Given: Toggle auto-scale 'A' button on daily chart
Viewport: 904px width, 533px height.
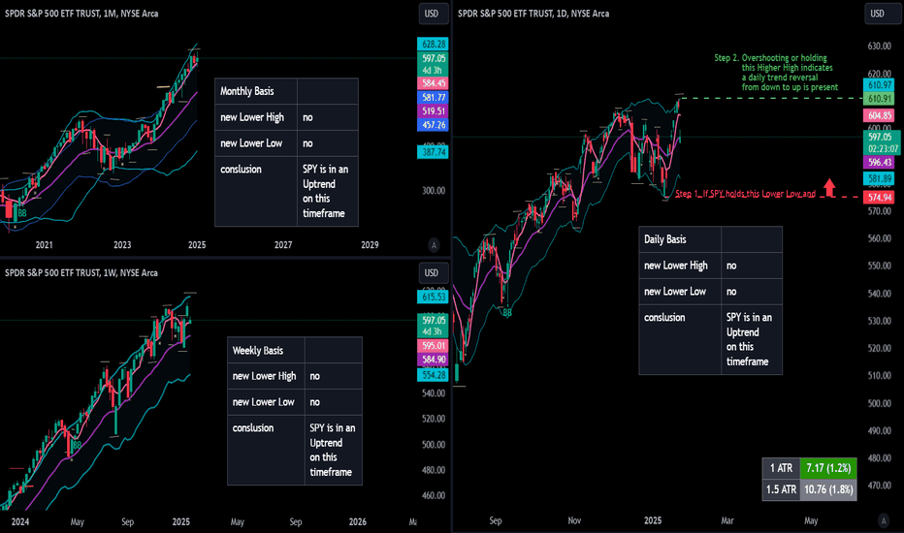Looking at the screenshot, I should (x=884, y=521).
